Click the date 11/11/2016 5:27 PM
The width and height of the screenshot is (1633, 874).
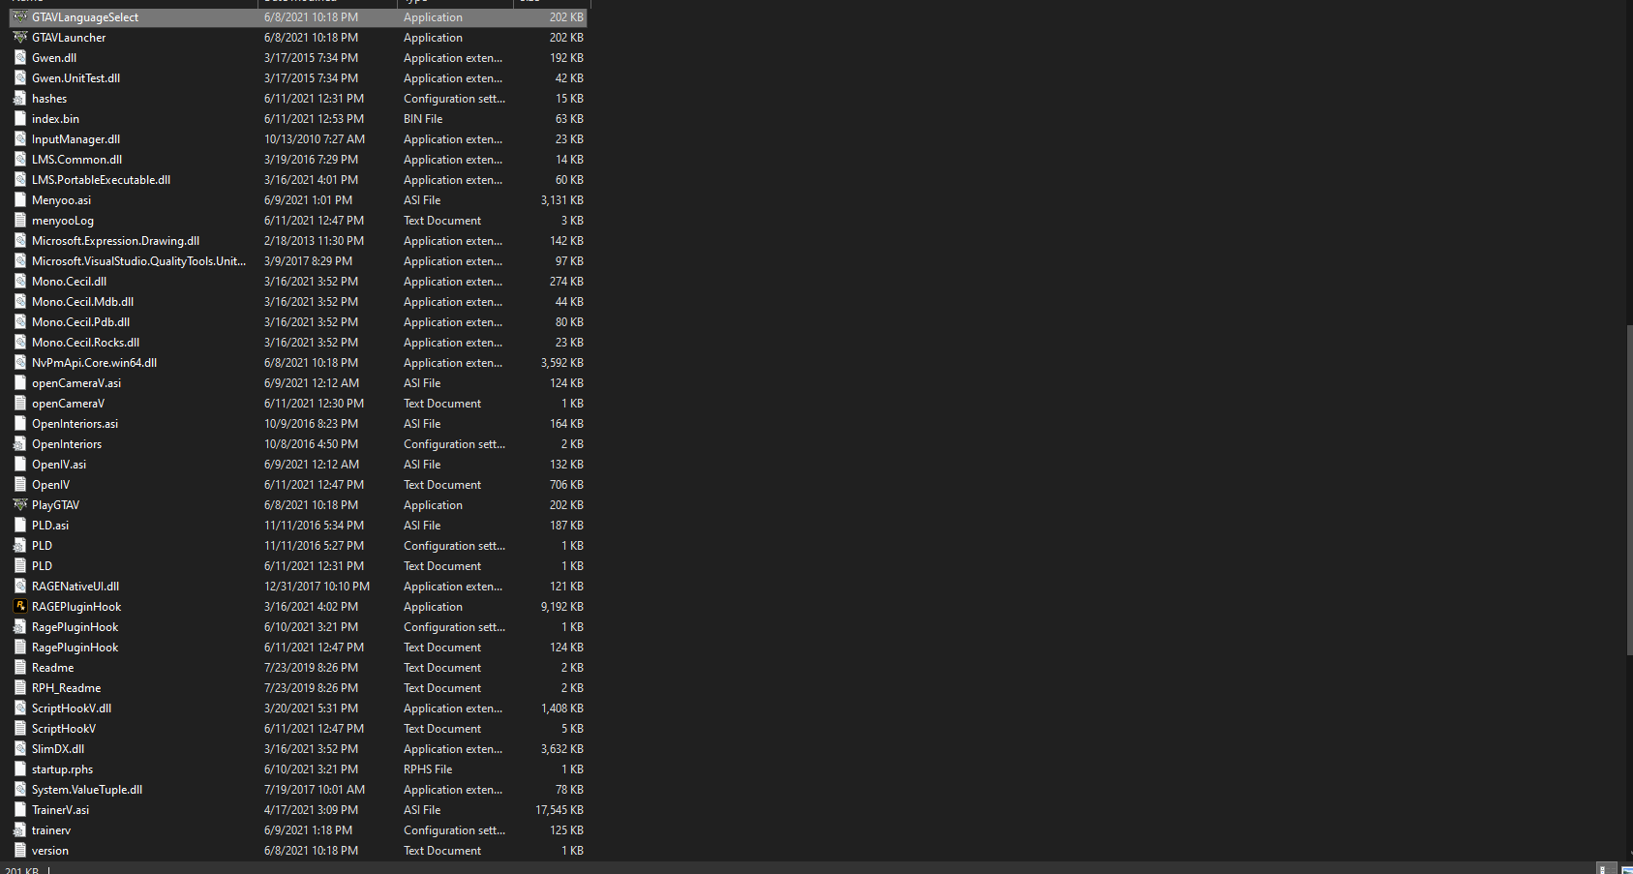[314, 546]
